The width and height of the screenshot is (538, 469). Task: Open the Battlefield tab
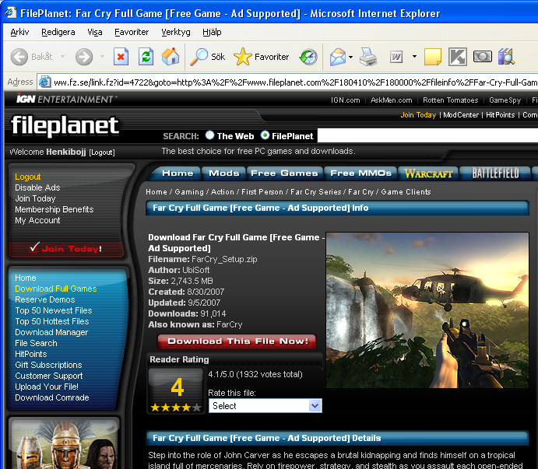click(x=495, y=173)
